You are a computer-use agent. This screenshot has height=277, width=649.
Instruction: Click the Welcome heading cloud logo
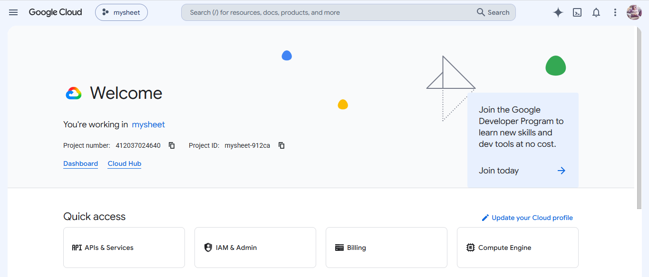[74, 93]
